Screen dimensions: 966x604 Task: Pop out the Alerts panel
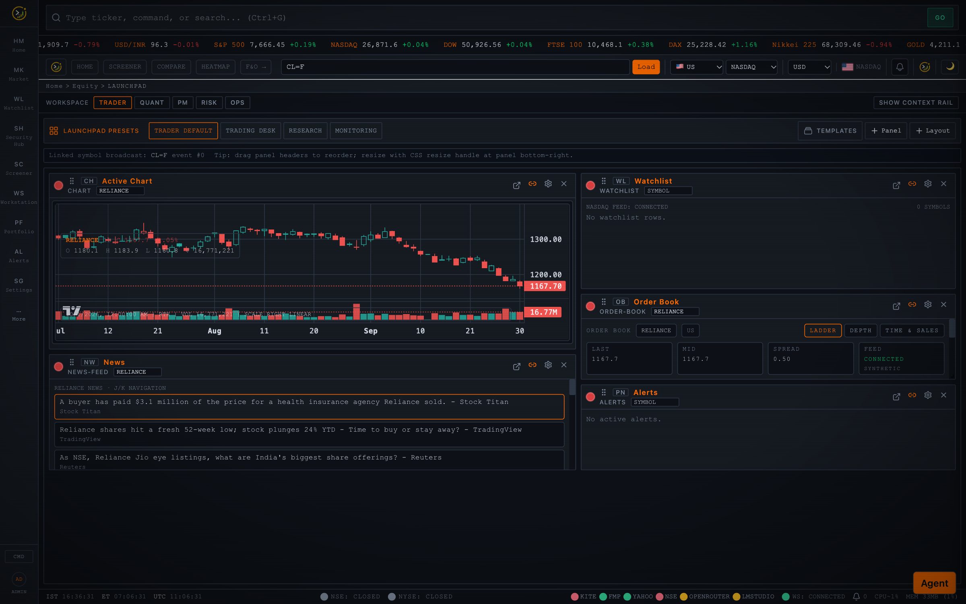(896, 397)
